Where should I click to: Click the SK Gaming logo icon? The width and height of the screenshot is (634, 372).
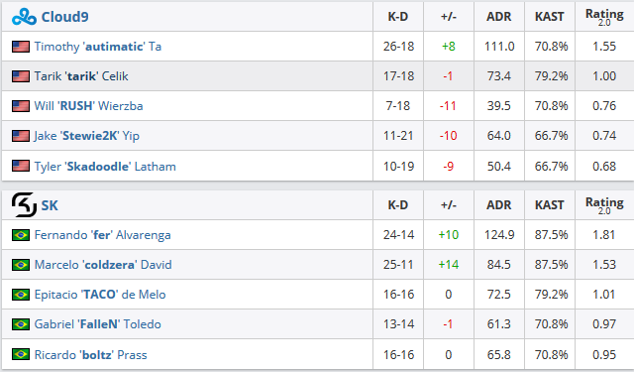(x=24, y=204)
